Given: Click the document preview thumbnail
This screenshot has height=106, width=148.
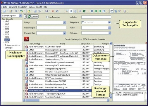Looking at the screenshot, I should [130, 67].
